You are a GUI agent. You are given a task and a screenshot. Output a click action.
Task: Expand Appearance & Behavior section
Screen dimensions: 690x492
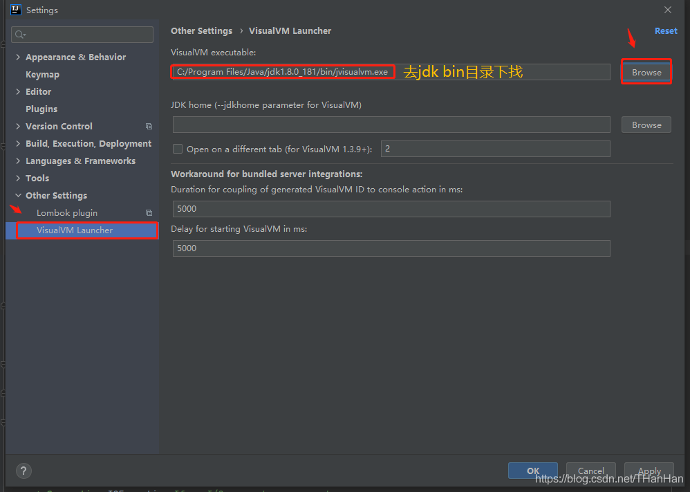[18, 57]
